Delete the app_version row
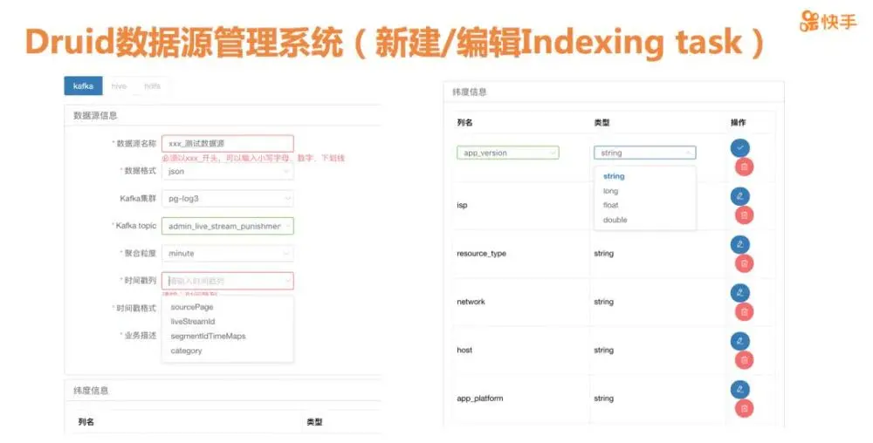873x443 pixels. point(745,167)
